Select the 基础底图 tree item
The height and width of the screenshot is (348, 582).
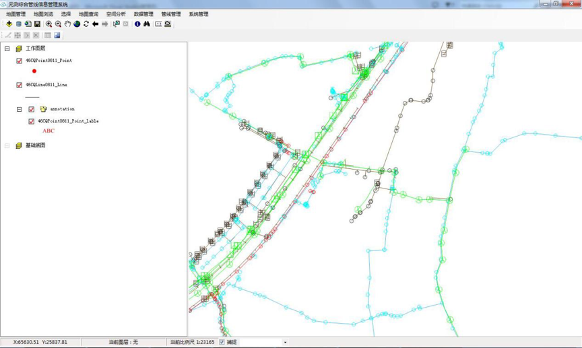click(35, 145)
